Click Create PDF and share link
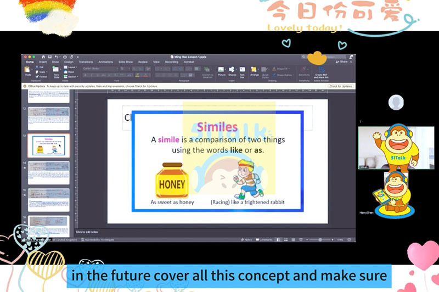Screen dimensions: 439x292 point(321,72)
